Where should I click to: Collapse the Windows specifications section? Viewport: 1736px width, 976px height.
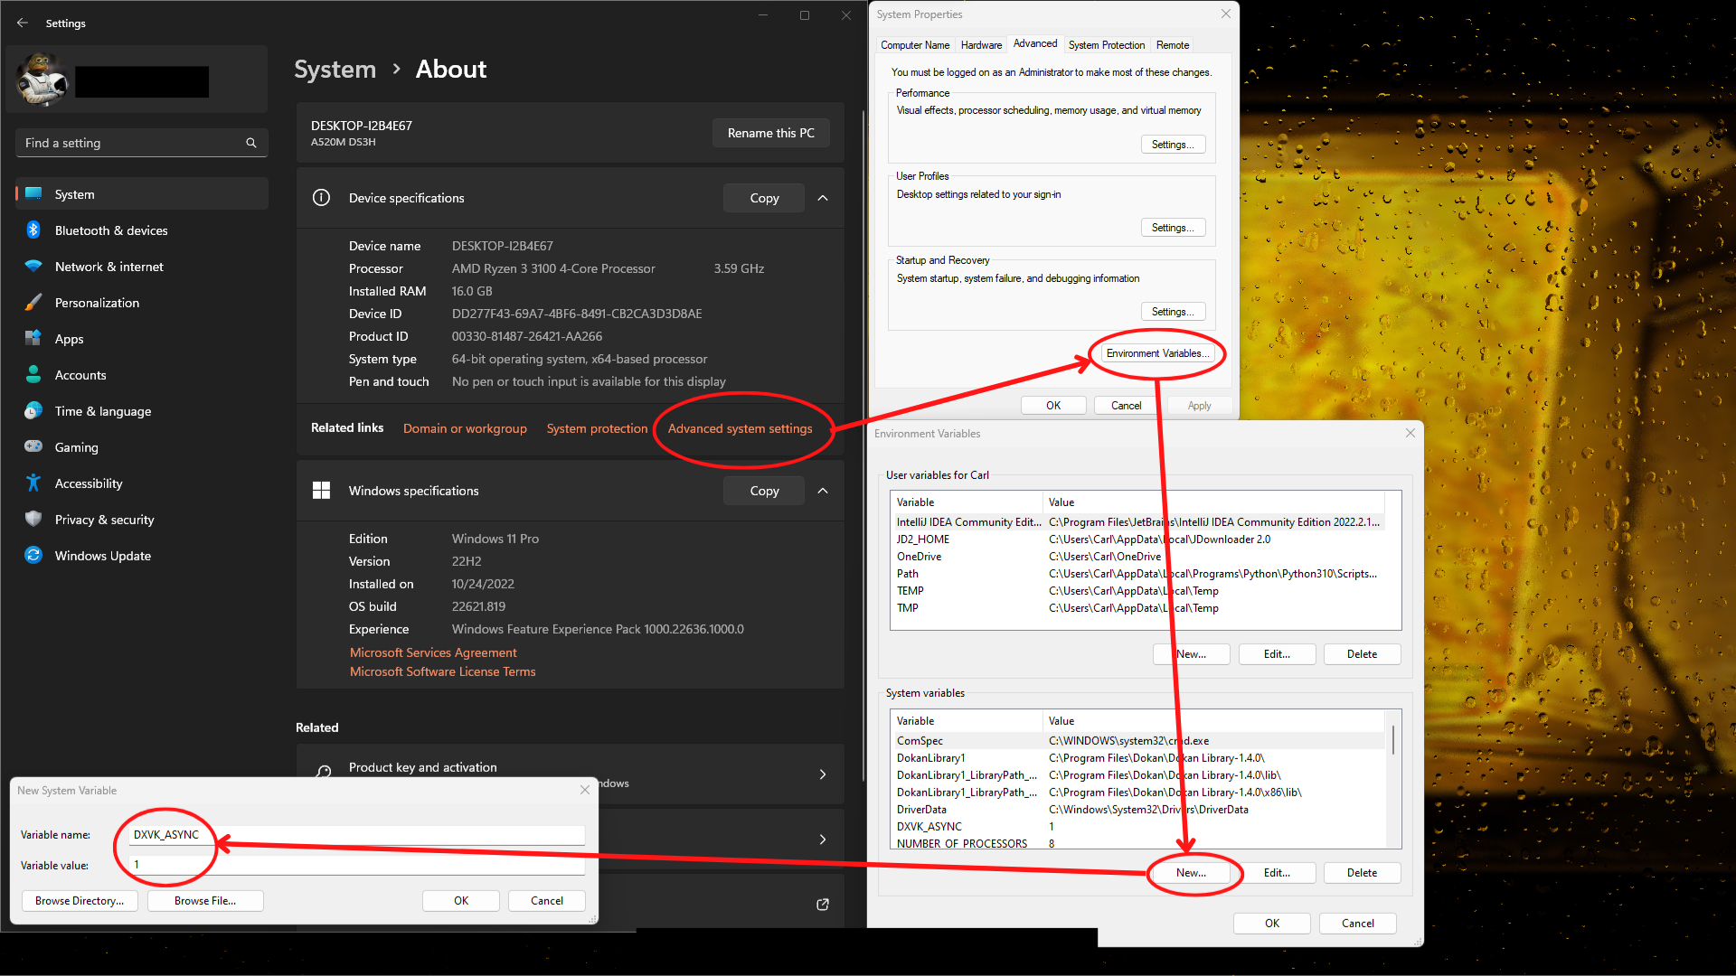click(823, 491)
